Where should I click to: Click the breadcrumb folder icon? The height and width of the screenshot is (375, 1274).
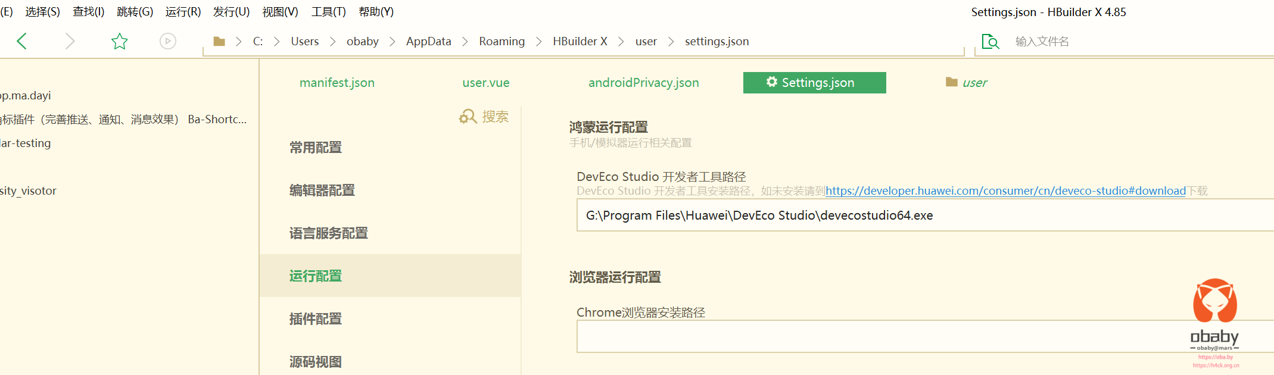(219, 41)
